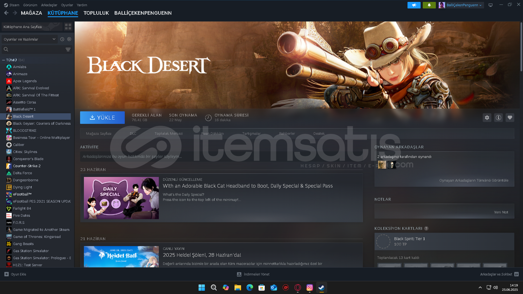Click the Counter-Strike 2 game icon
The height and width of the screenshot is (294, 523).
point(9,166)
